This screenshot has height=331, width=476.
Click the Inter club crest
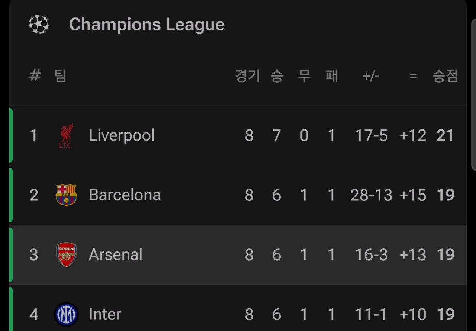point(66,314)
